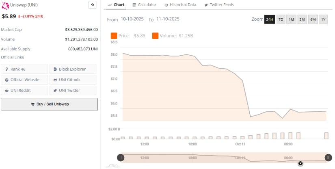The image size is (335, 169).
Task: Select the 24H zoom option
Action: 270,19
